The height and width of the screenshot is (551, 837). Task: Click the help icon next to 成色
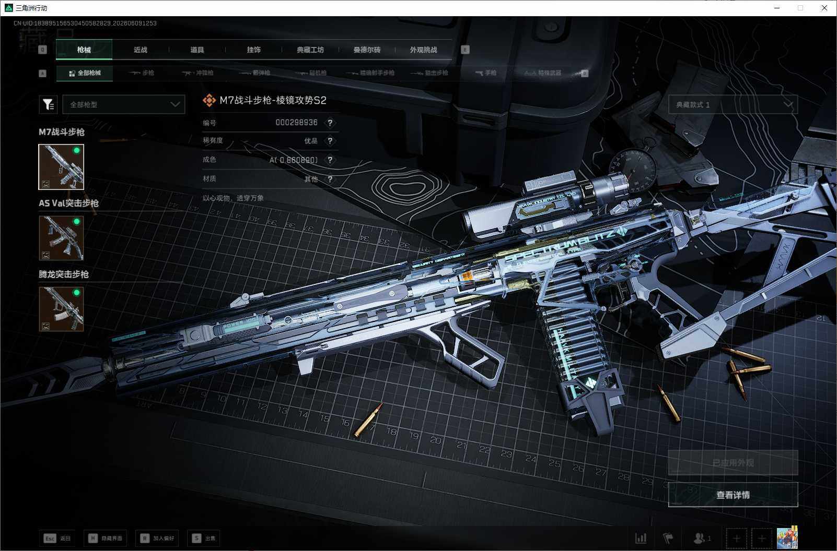point(330,160)
